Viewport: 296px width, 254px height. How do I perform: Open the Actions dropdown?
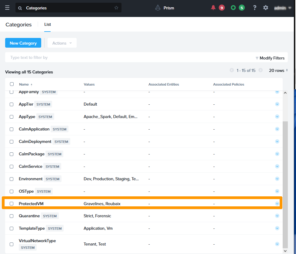click(x=62, y=43)
